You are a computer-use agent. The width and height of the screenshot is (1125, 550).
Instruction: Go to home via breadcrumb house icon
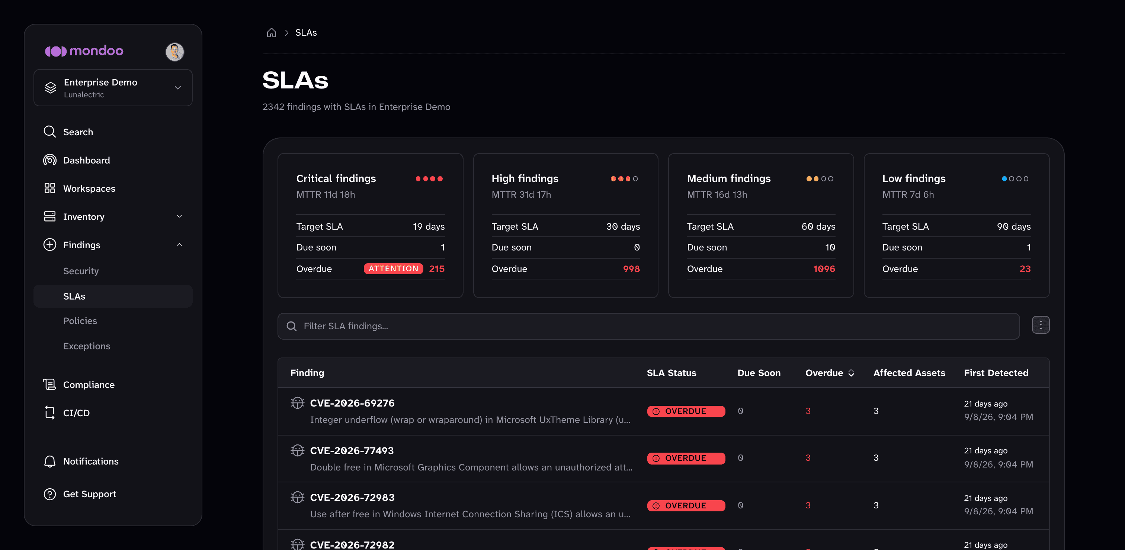272,33
